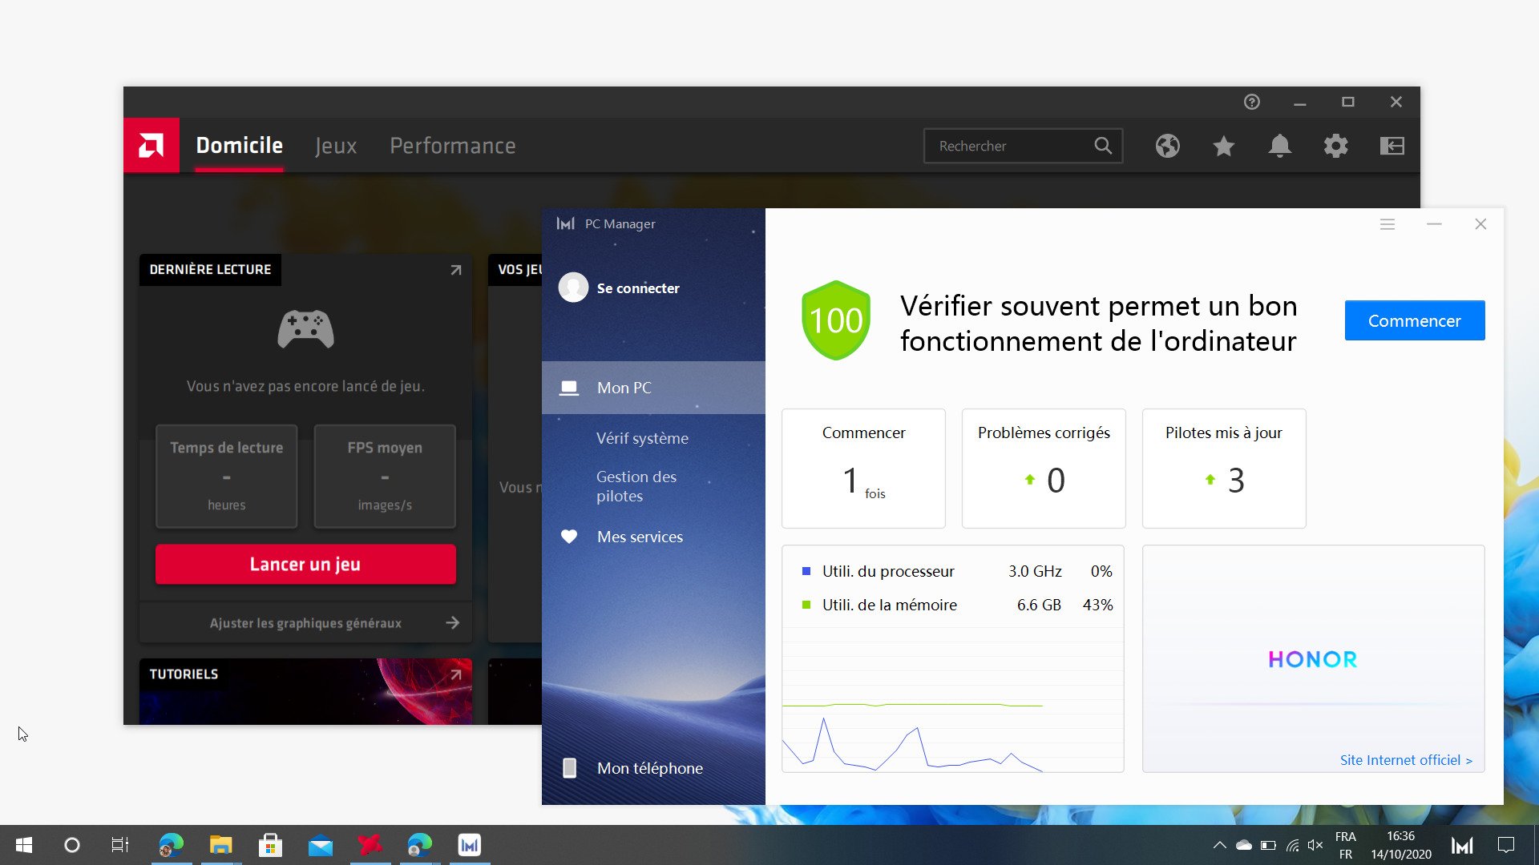
Task: Select Mon PC in the PC Manager sidebar
Action: [624, 388]
